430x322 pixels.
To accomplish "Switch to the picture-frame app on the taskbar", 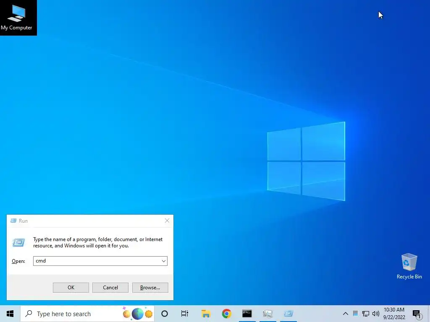I will coord(267,314).
